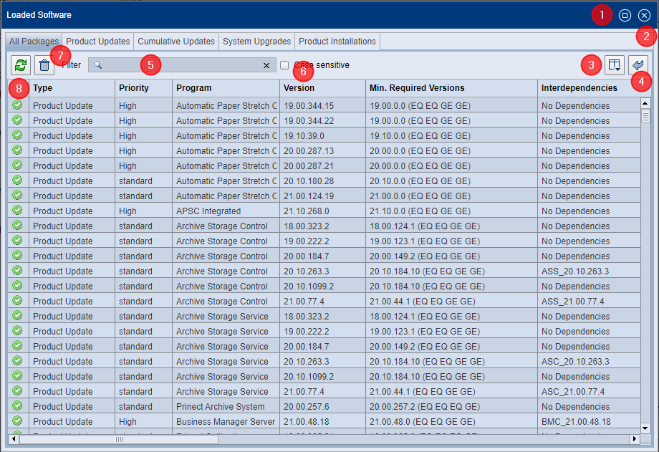Click the blue back-arrow icon
Image resolution: width=659 pixels, height=452 pixels.
[x=638, y=65]
